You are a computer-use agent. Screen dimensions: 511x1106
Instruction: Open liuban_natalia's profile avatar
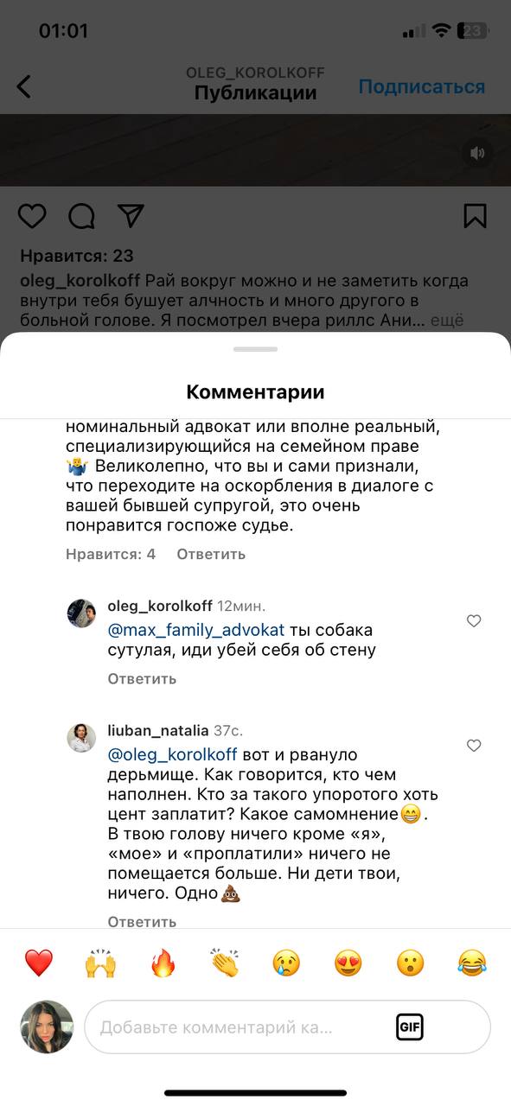click(x=81, y=738)
